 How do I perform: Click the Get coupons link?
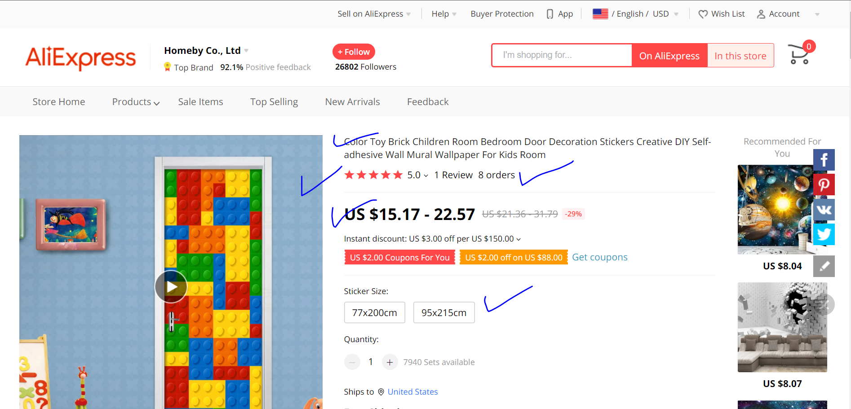coord(599,257)
